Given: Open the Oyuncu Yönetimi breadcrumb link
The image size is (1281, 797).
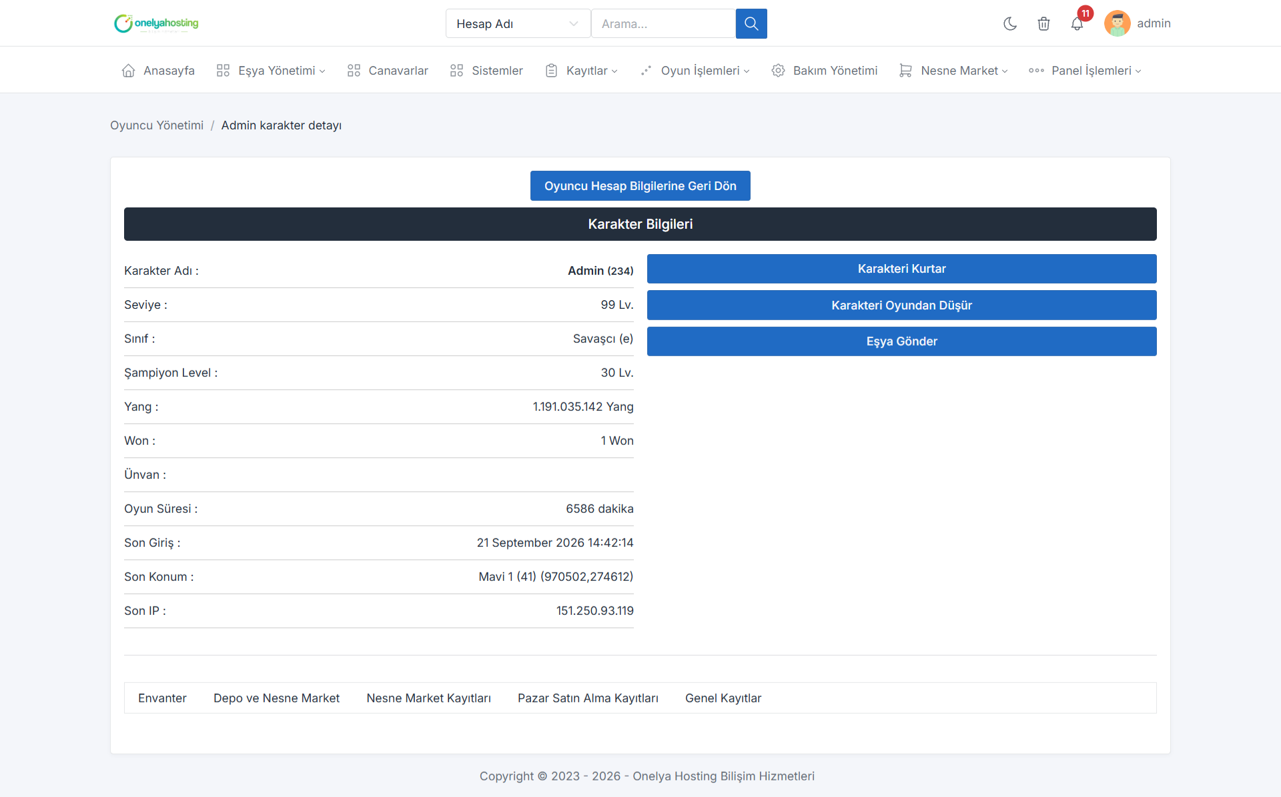Looking at the screenshot, I should pyautogui.click(x=157, y=125).
